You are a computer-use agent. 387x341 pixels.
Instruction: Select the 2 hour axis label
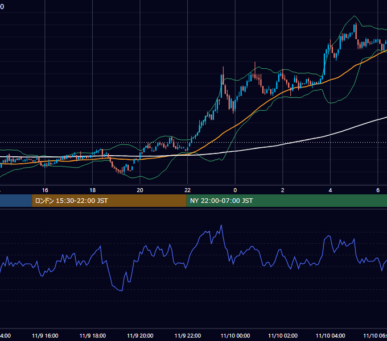[x=283, y=190]
